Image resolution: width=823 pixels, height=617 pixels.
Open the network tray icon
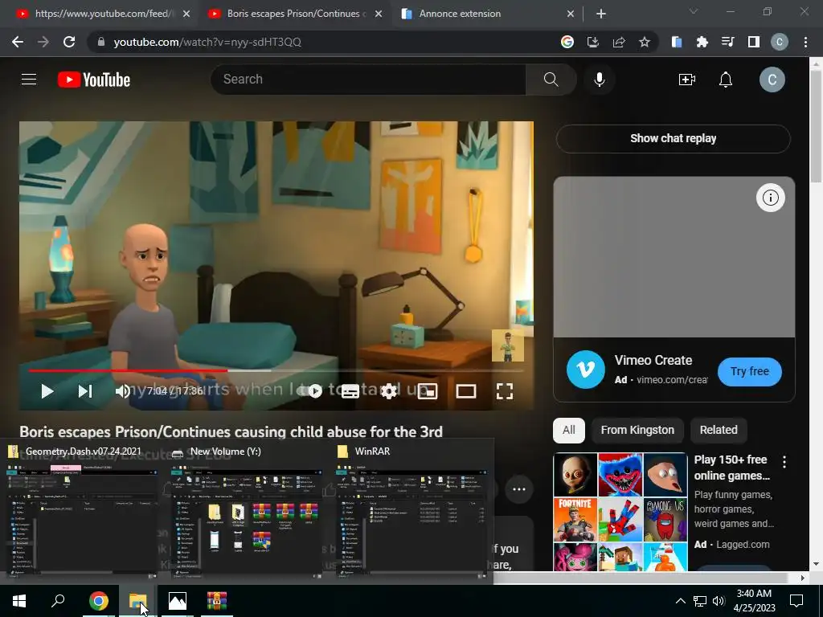pyautogui.click(x=700, y=601)
